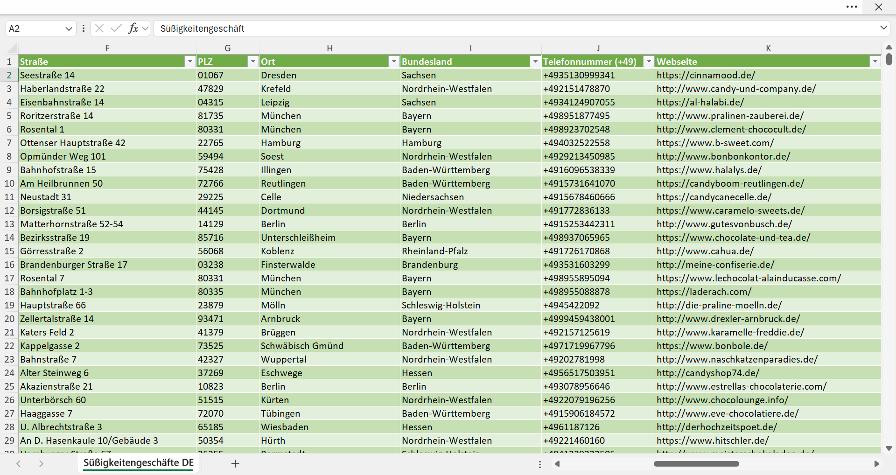Image resolution: width=896 pixels, height=475 pixels.
Task: Click inside the formula bar text field
Action: pos(516,28)
